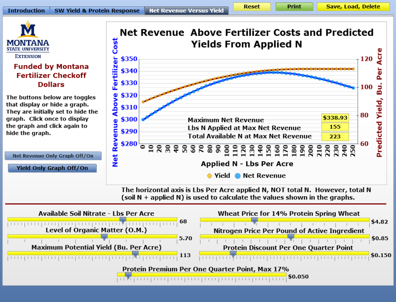Click the Protein Premium Per One Quarter Point label
This screenshot has height=302, width=396.
click(x=206, y=269)
